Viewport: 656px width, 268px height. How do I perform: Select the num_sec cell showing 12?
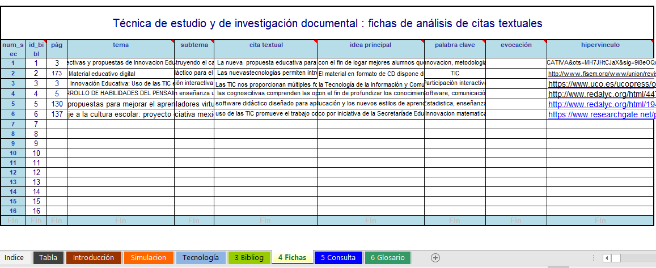(13, 172)
